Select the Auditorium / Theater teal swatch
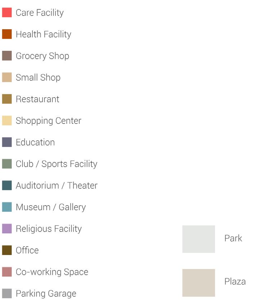 click(x=7, y=185)
